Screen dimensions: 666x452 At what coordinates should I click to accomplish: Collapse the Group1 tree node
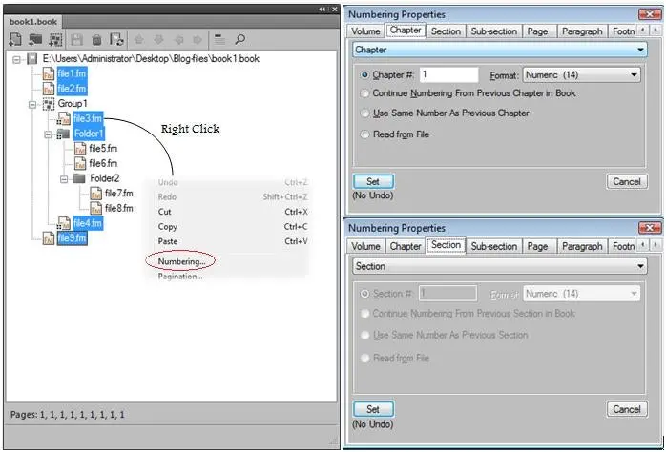pos(33,104)
